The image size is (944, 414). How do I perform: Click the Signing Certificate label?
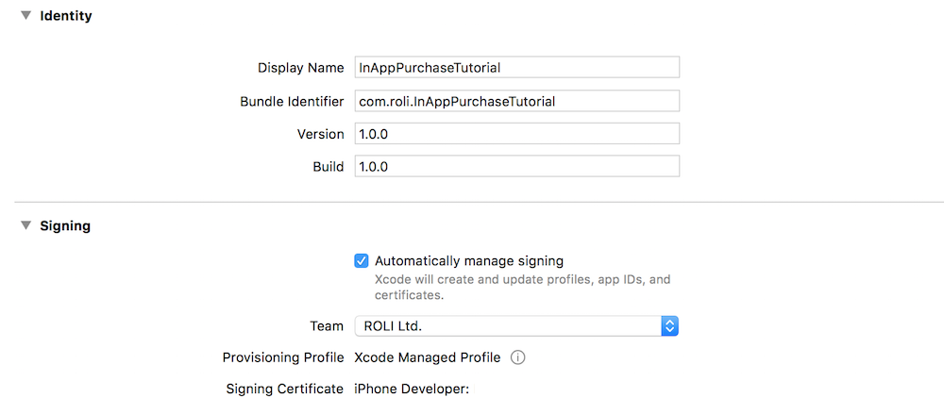284,389
